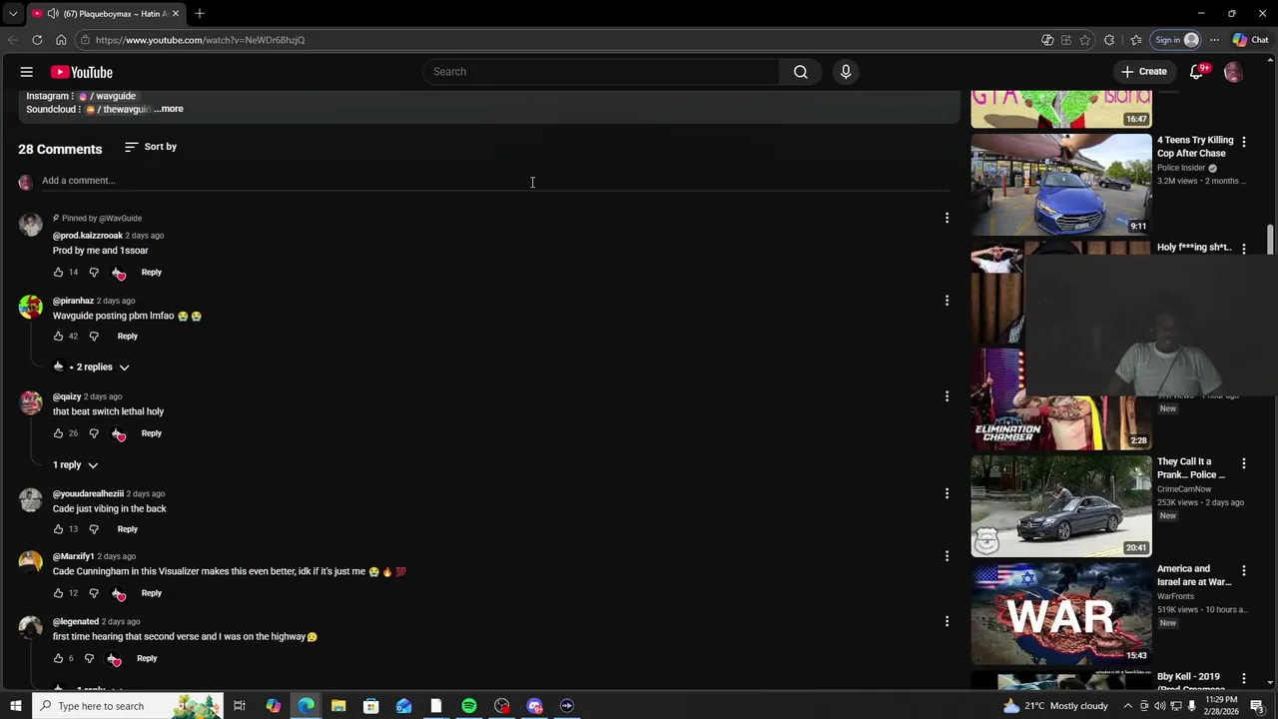The image size is (1278, 719).
Task: Click in the YouTube search field
Action: (x=602, y=72)
